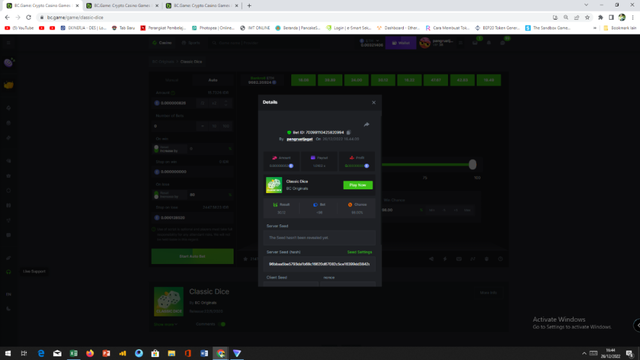Close the bet Details dialog
This screenshot has height=360, width=640.
point(374,102)
